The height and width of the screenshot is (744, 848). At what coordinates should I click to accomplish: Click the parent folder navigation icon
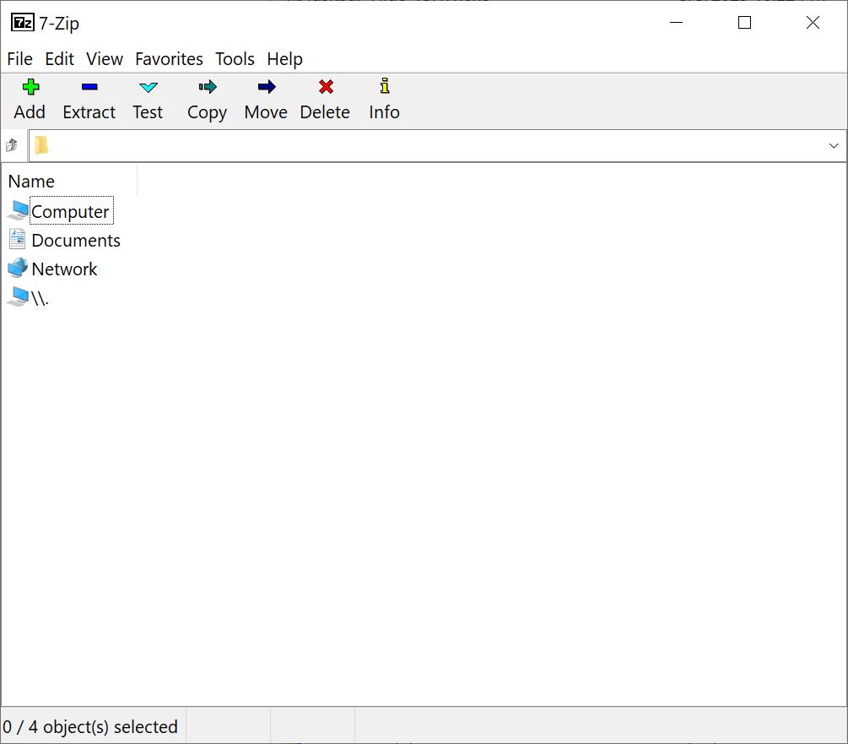[13, 144]
